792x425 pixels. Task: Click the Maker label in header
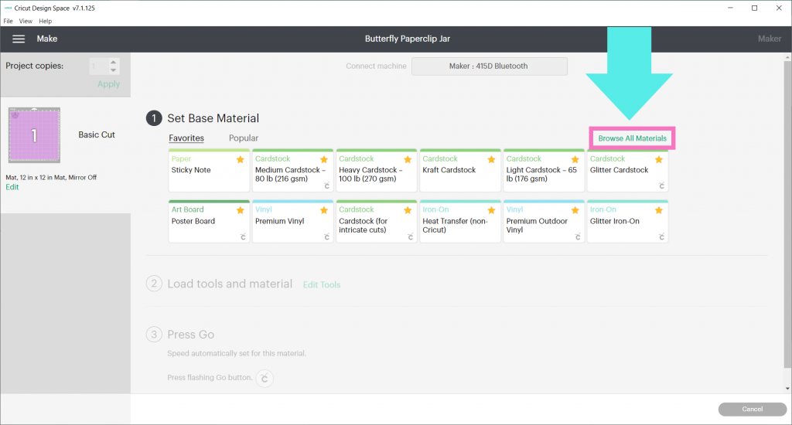(x=770, y=39)
